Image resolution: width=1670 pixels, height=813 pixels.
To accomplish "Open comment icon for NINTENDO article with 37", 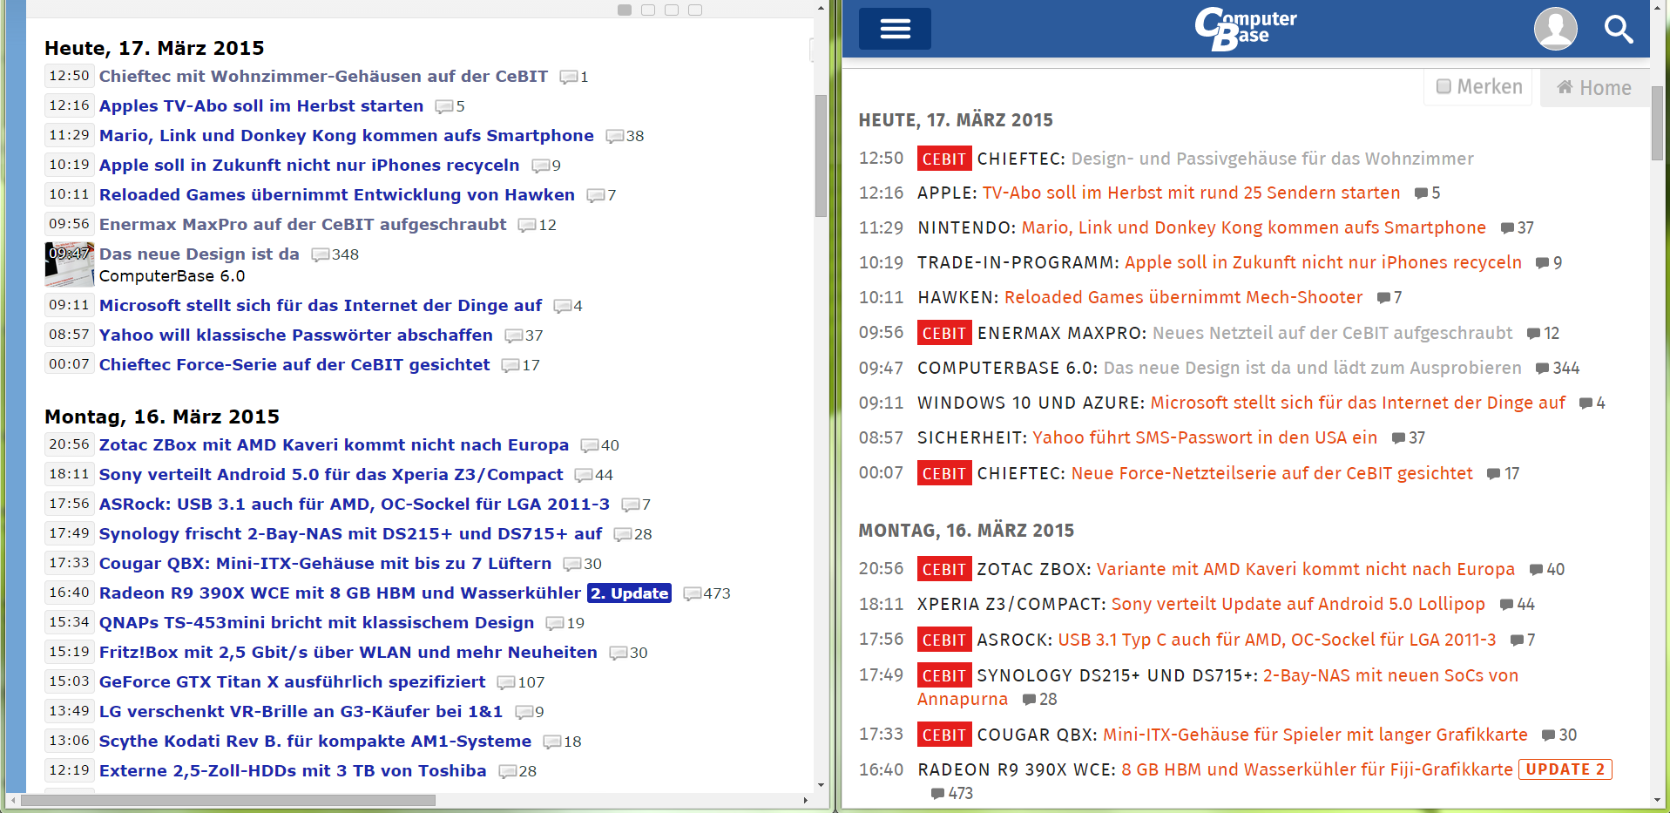I will [x=1507, y=227].
